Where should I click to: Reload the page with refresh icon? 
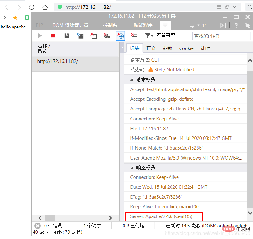tap(32, 7)
